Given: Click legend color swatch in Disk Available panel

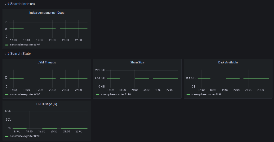Looking at the screenshot, I should click(188, 94).
